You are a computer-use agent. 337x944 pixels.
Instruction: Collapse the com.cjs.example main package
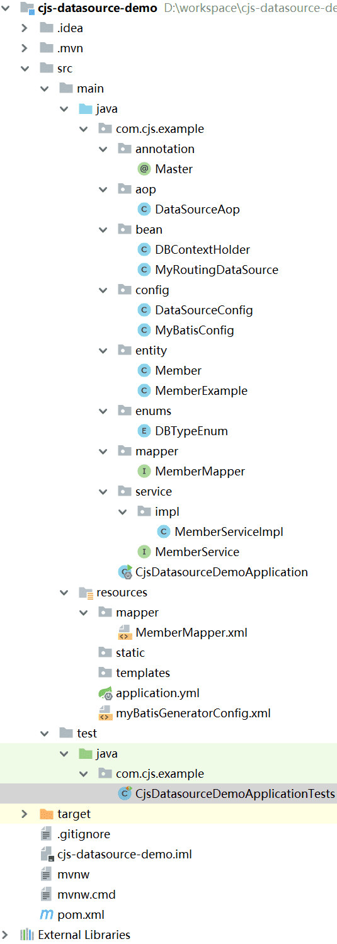pos(83,128)
